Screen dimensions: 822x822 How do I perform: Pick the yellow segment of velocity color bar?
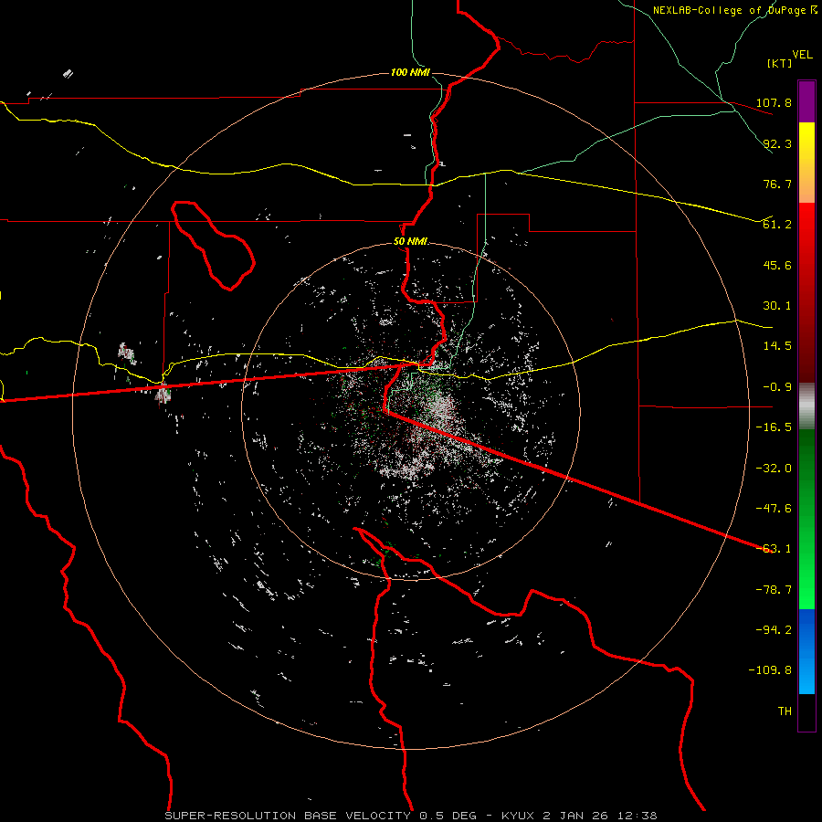click(x=806, y=163)
